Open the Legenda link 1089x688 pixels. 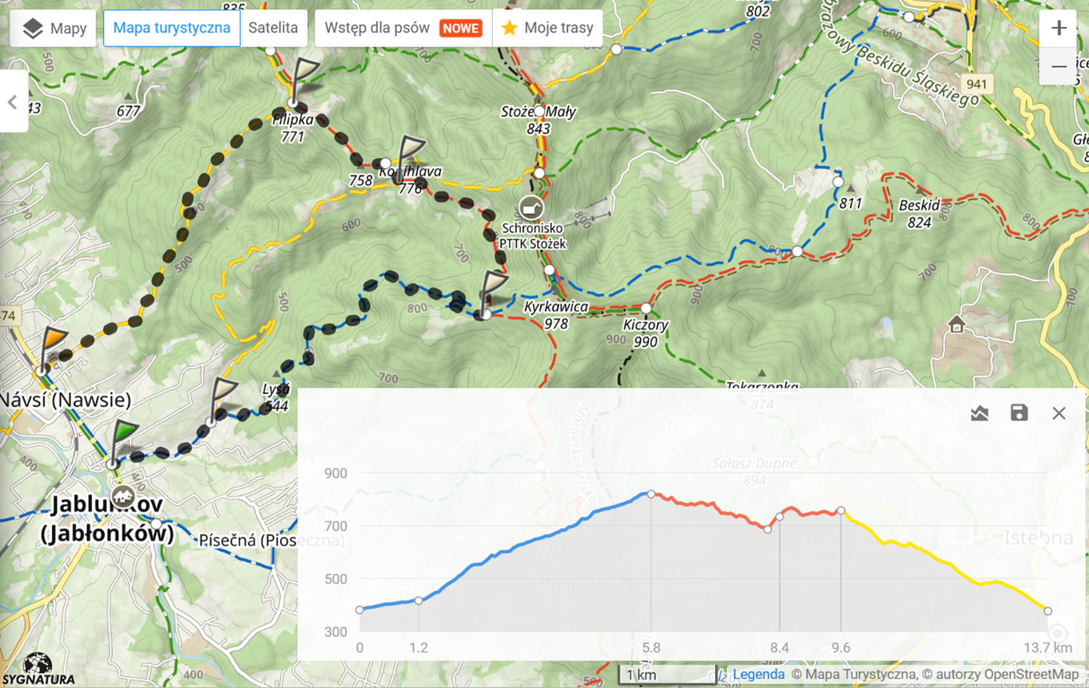coord(758,674)
